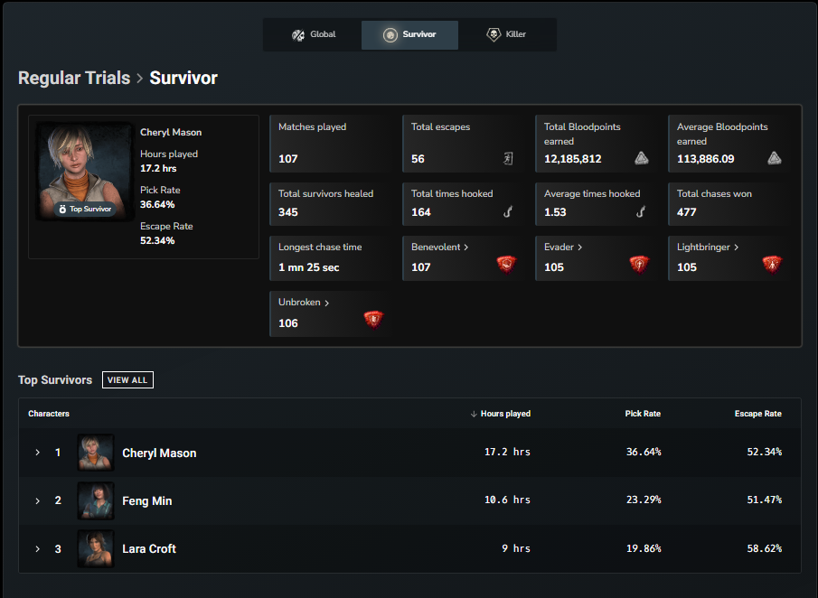Screen dimensions: 818x598
Task: Open the Lightbringer details link
Action: [708, 248]
